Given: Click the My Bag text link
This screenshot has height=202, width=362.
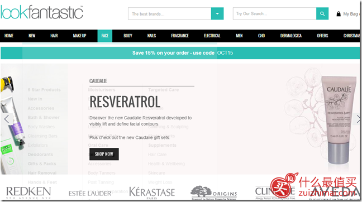Looking at the screenshot, I should tap(350, 14).
